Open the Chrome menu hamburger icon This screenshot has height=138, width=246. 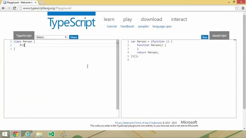(243, 8)
